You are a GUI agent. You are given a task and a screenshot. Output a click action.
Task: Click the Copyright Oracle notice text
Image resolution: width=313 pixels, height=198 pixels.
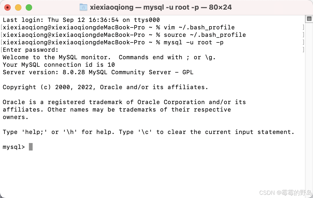(106, 87)
